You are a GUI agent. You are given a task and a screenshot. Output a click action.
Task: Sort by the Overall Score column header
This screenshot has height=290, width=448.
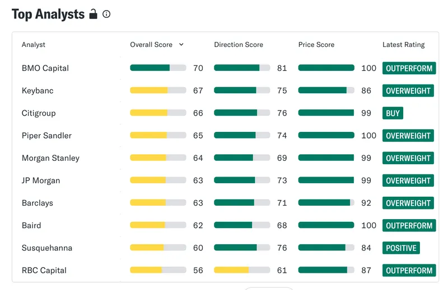[x=151, y=45]
